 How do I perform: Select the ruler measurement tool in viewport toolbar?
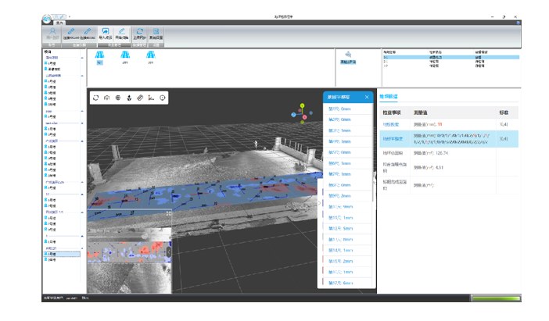pos(140,98)
